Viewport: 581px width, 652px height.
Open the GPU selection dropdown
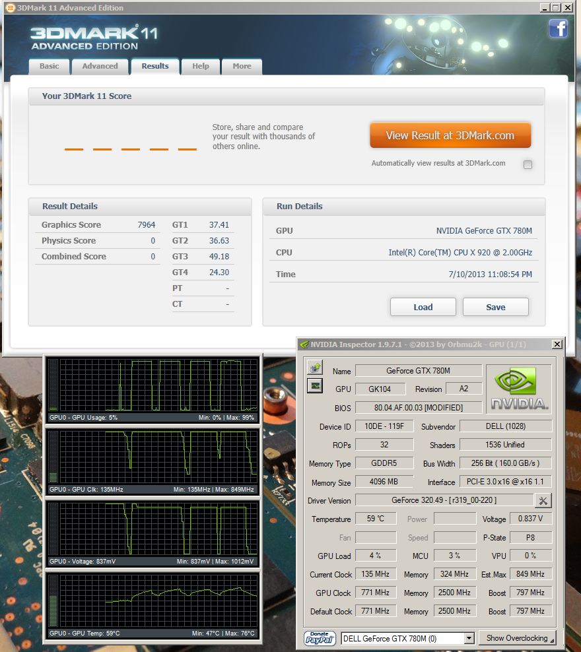(469, 638)
